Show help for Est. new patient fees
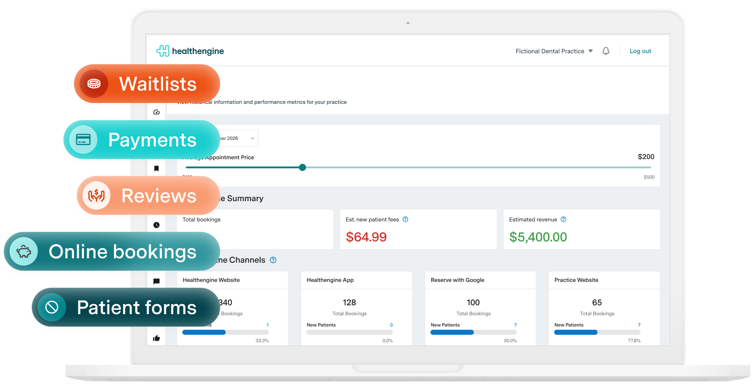Image resolution: width=753 pixels, height=391 pixels. click(405, 219)
